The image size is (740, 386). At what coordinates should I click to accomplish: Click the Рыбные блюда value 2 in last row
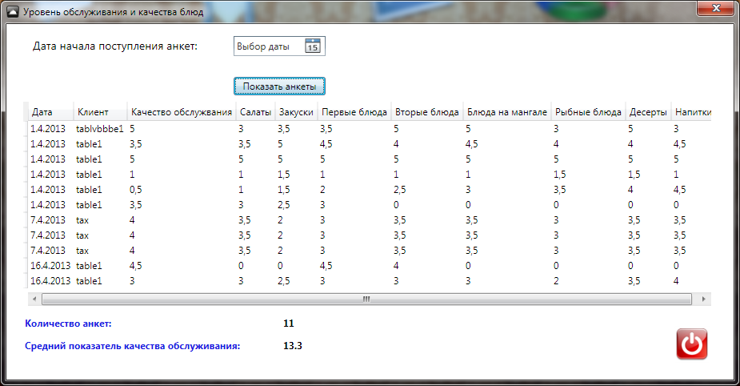coord(556,280)
